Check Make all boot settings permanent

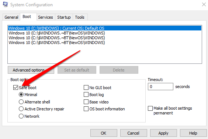click(x=150, y=109)
